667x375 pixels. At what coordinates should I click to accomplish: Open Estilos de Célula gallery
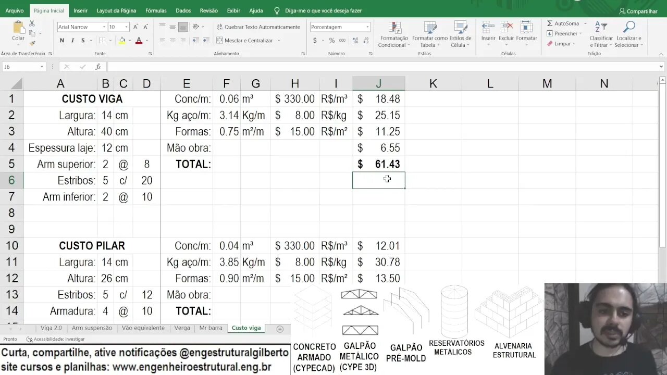click(460, 34)
